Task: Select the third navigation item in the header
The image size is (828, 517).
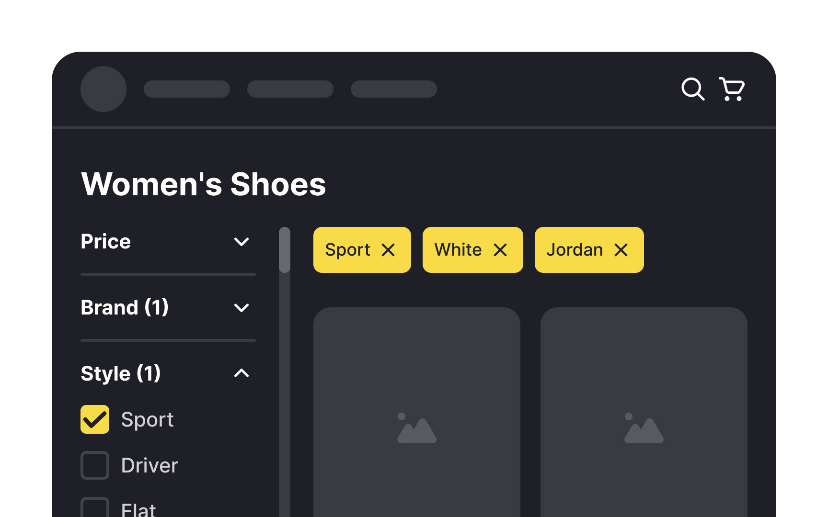Action: pyautogui.click(x=393, y=89)
